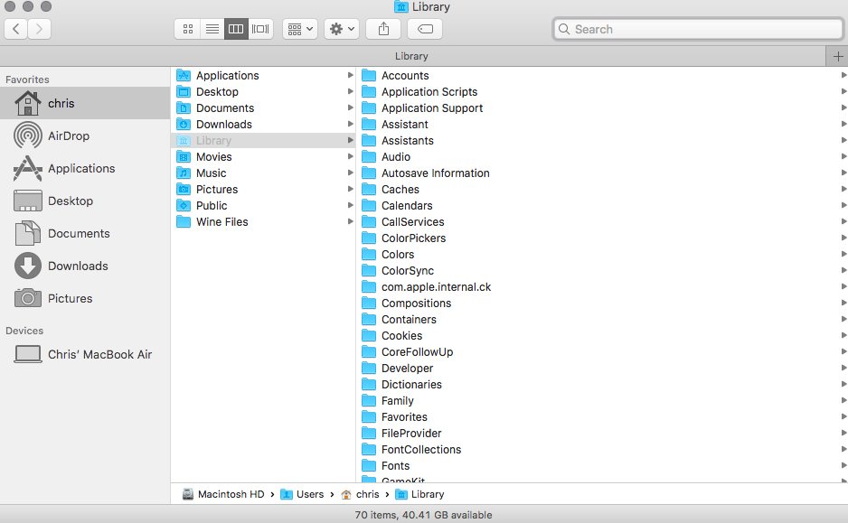
Task: Open AirDrop in the sidebar
Action: [x=85, y=135]
